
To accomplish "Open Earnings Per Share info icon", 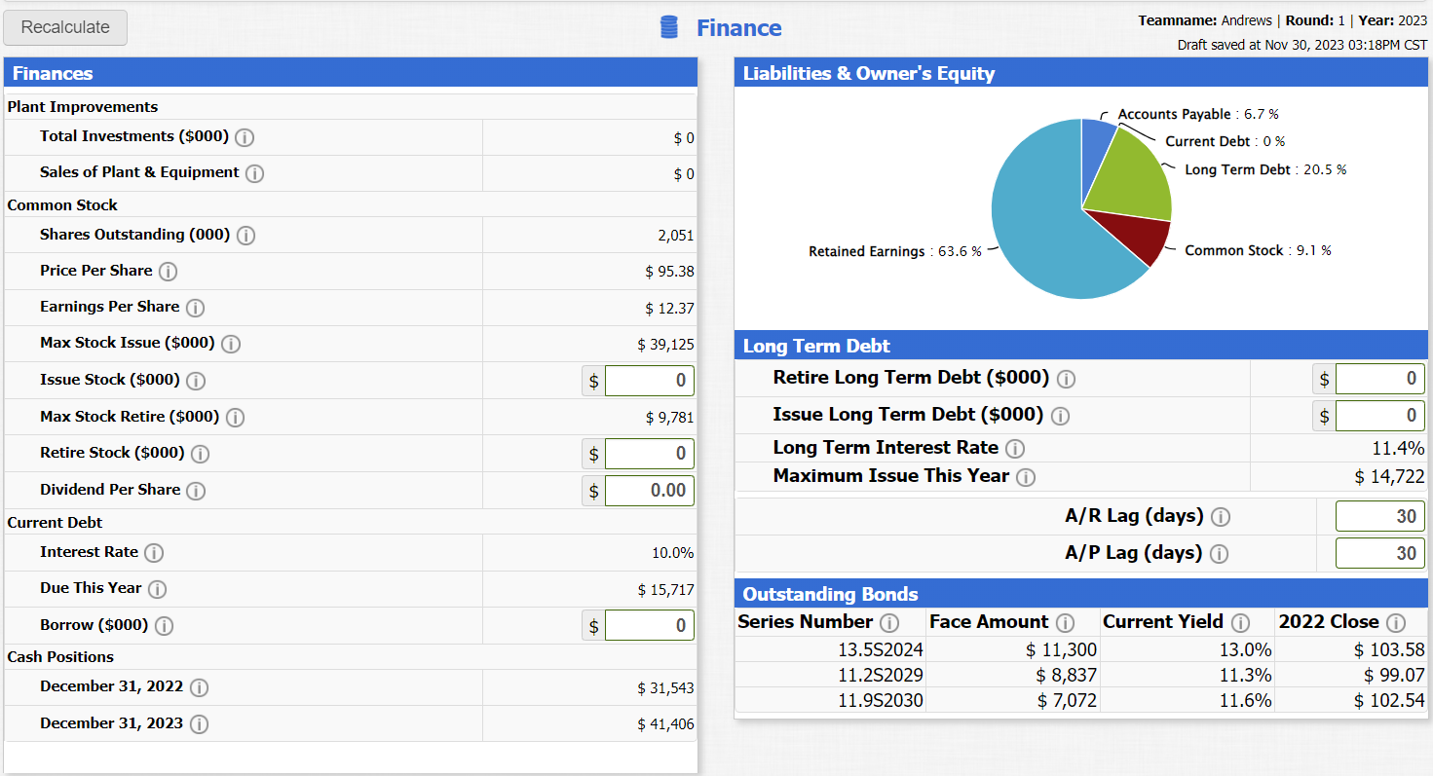I will point(196,308).
